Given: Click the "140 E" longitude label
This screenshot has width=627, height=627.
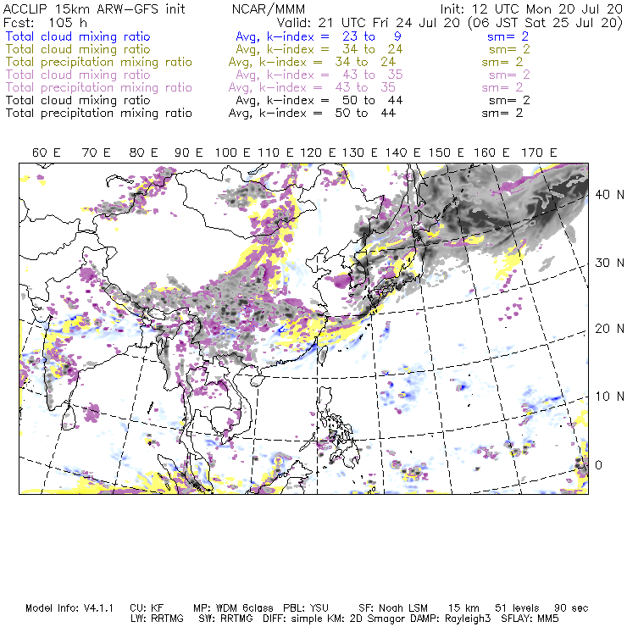Looking at the screenshot, I should tap(402, 153).
